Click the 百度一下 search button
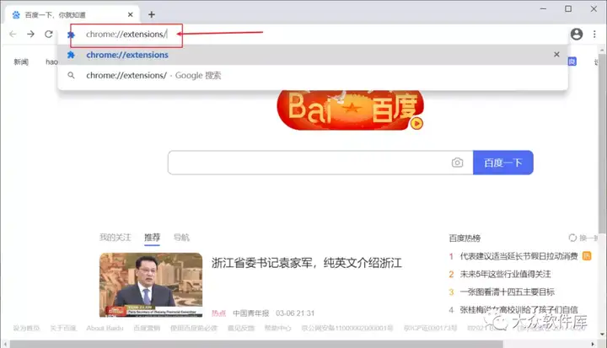Image resolution: width=607 pixels, height=348 pixels. (x=502, y=163)
